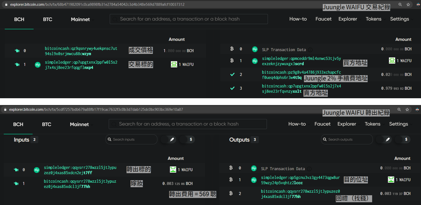Open zoom control in the tx 5cdf7 window

(399, 110)
